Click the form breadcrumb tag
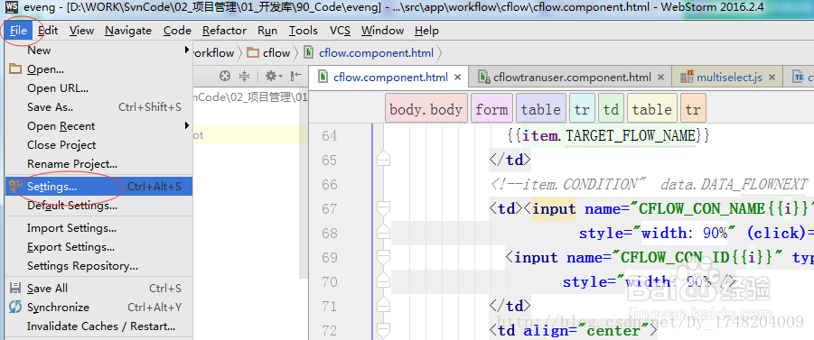Viewport: 814px width, 340px height. click(x=491, y=109)
